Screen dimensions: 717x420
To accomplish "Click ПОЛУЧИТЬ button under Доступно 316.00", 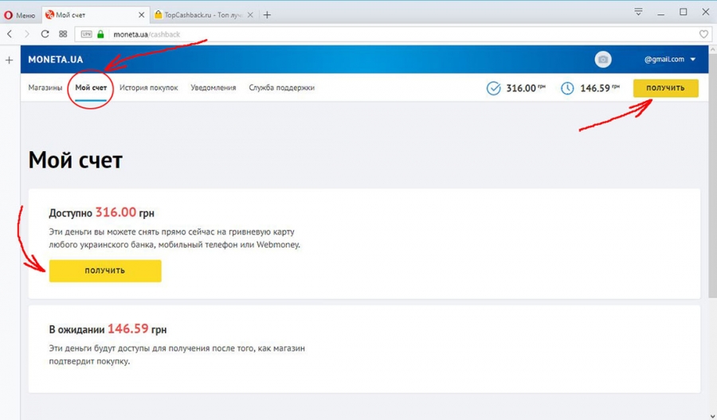I will [105, 270].
